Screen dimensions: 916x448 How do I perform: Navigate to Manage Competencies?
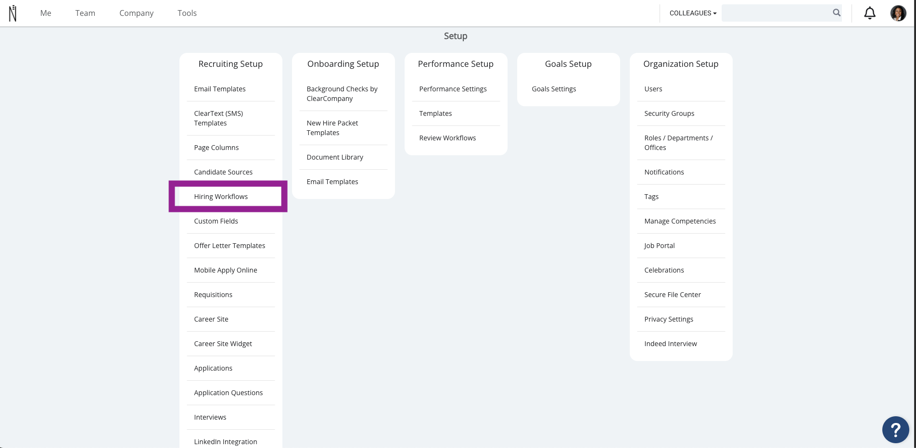680,221
